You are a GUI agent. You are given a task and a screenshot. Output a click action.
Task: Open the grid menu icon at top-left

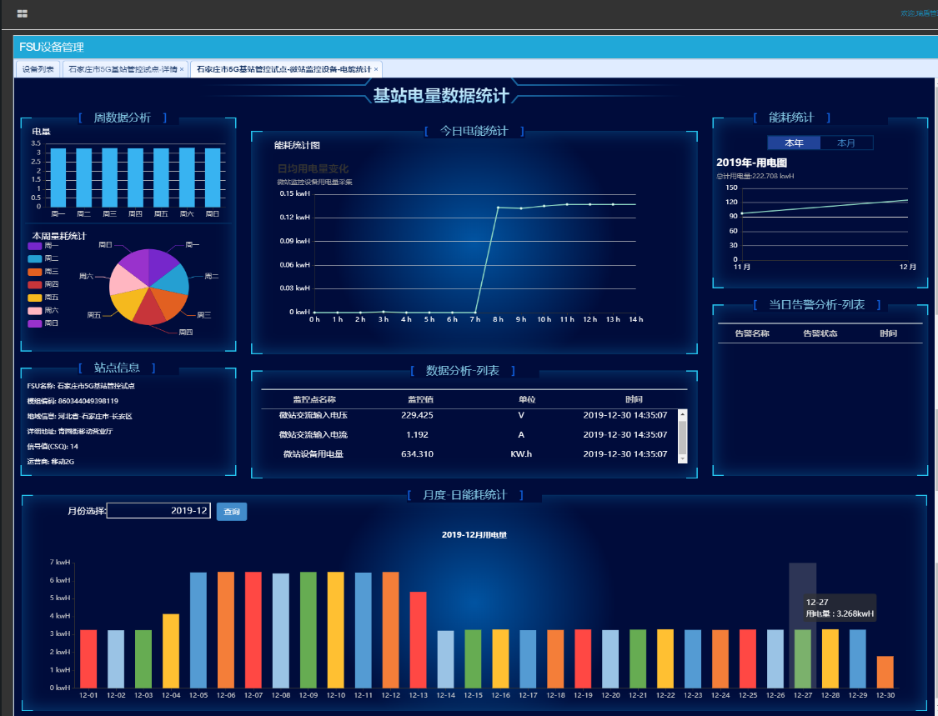coord(23,13)
